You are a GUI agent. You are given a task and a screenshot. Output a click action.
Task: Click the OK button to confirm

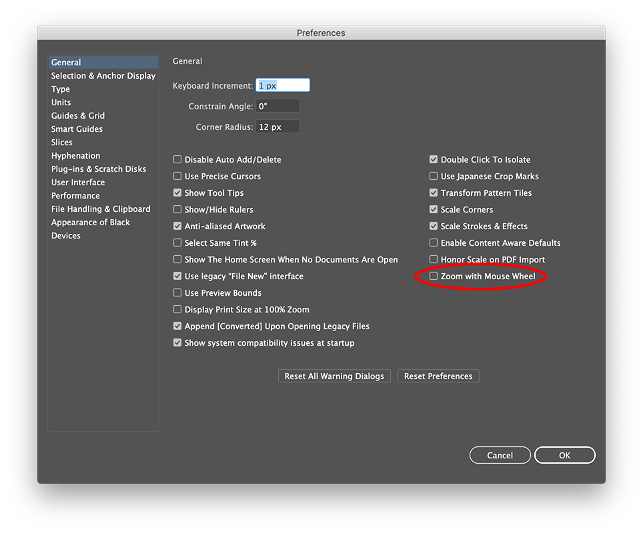[x=564, y=455]
